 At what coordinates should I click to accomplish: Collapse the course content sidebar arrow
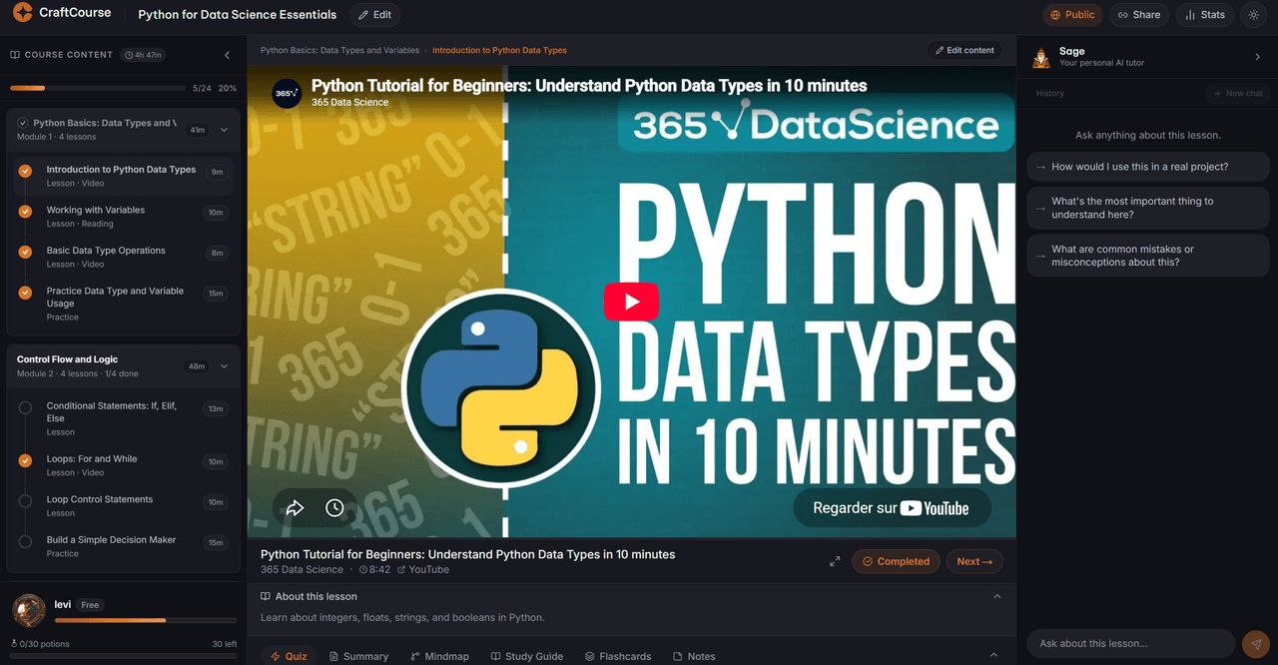pos(227,55)
